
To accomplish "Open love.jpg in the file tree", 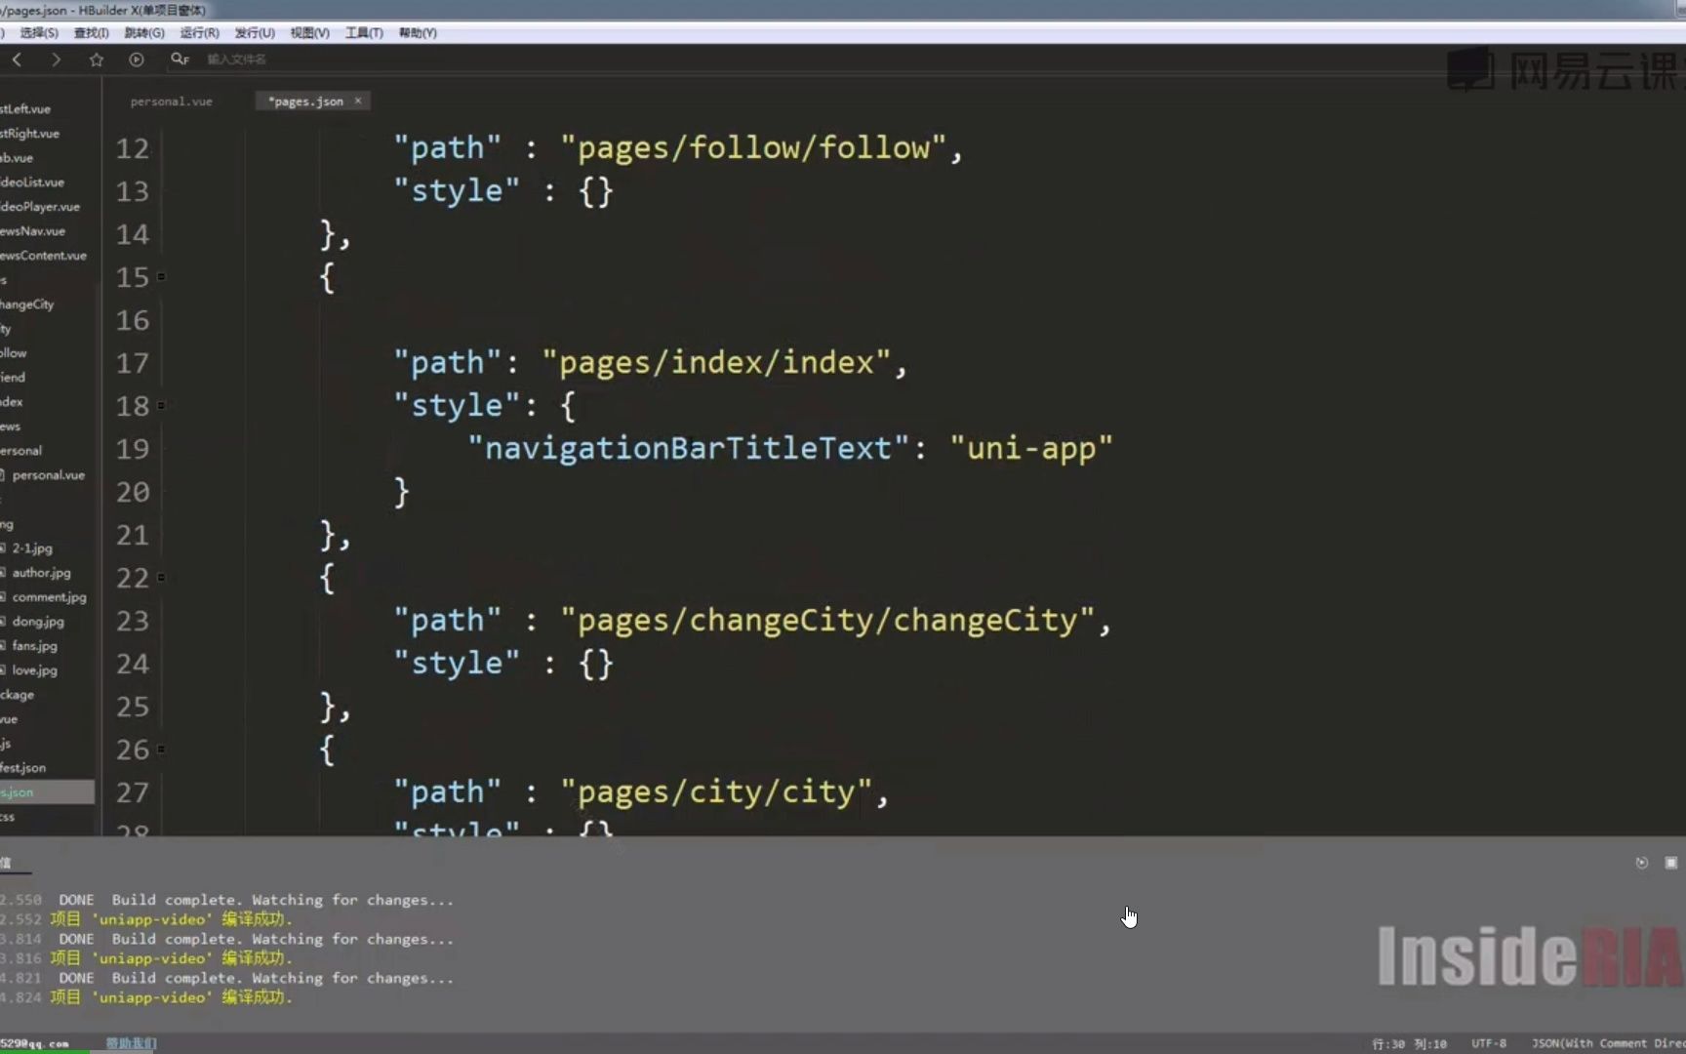I will click(x=34, y=670).
